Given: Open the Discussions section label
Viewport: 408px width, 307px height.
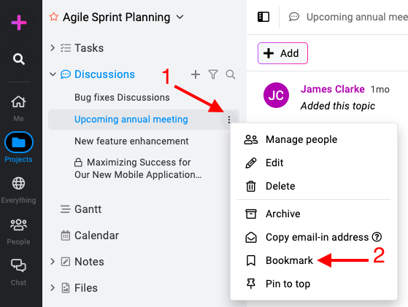Looking at the screenshot, I should [104, 74].
